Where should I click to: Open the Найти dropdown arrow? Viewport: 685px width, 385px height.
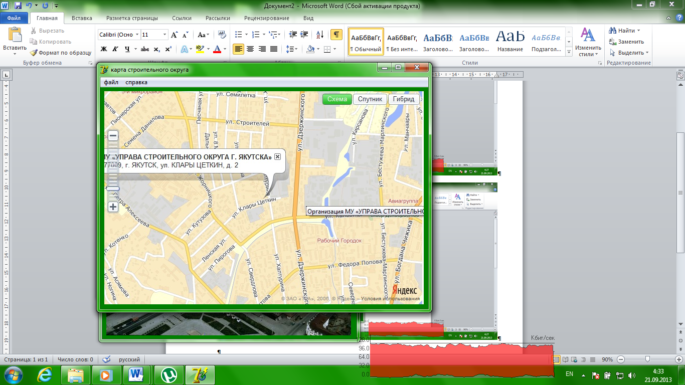pos(638,31)
